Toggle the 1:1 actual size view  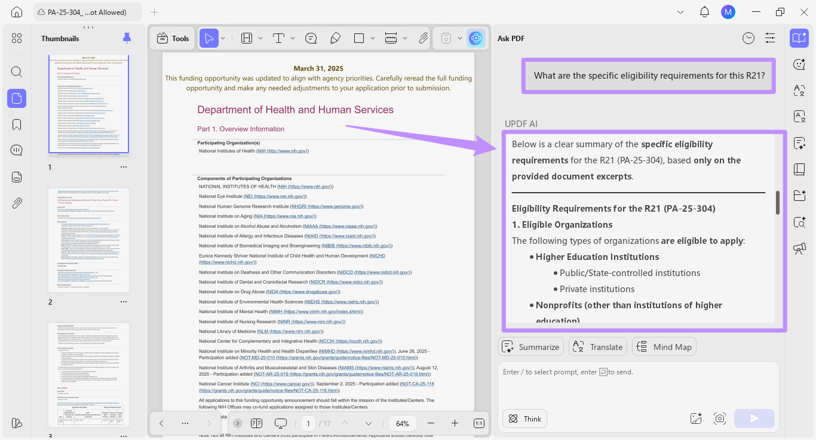(x=479, y=423)
